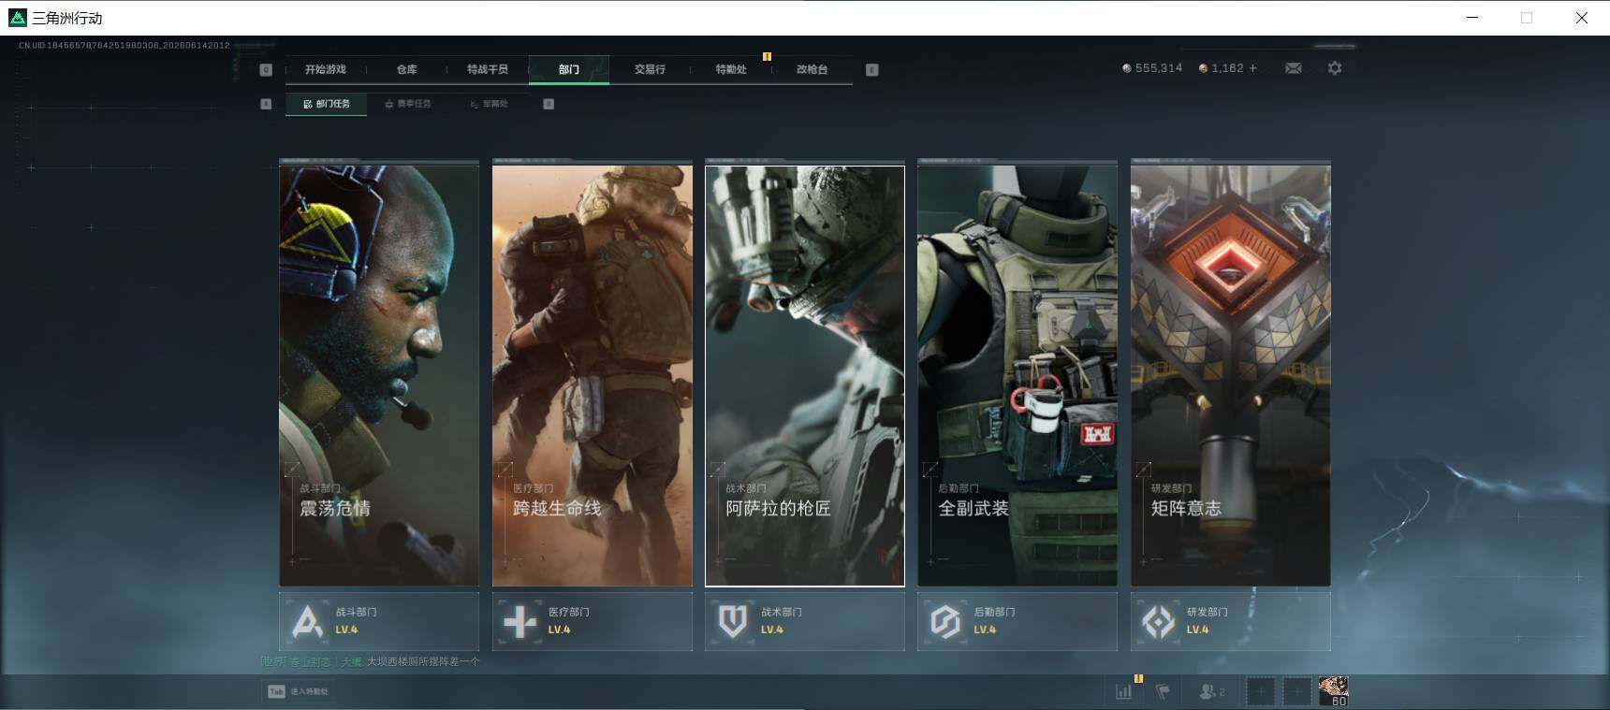1610x710 pixels.
Task: Click the plus squad slot beside the friends icon
Action: tap(1261, 691)
